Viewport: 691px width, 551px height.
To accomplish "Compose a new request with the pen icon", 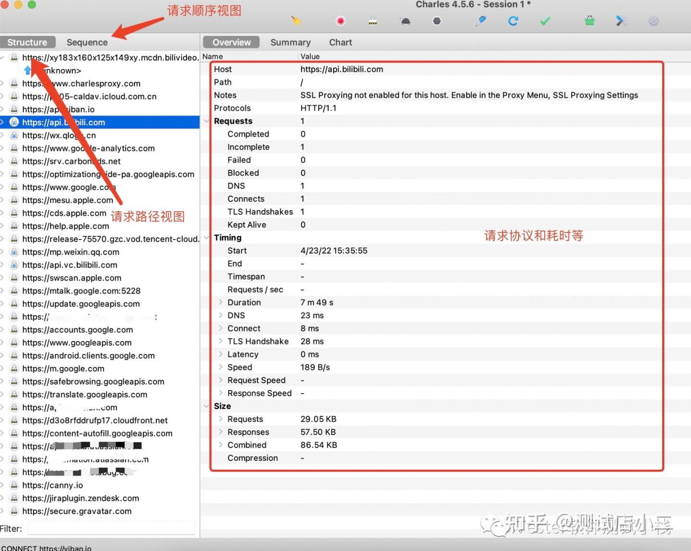I will click(481, 21).
